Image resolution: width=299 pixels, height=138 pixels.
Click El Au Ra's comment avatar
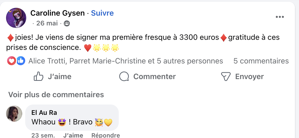14,114
